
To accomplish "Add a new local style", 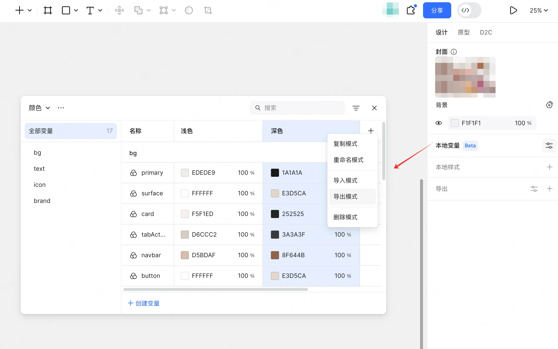I will pyautogui.click(x=550, y=167).
